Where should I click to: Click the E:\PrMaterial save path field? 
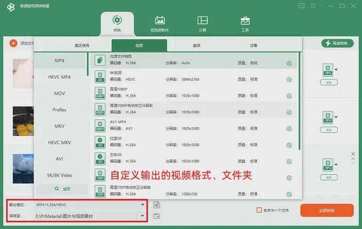point(86,216)
